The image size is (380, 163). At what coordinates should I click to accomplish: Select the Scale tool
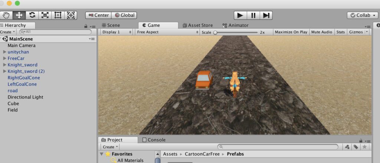(x=45, y=15)
